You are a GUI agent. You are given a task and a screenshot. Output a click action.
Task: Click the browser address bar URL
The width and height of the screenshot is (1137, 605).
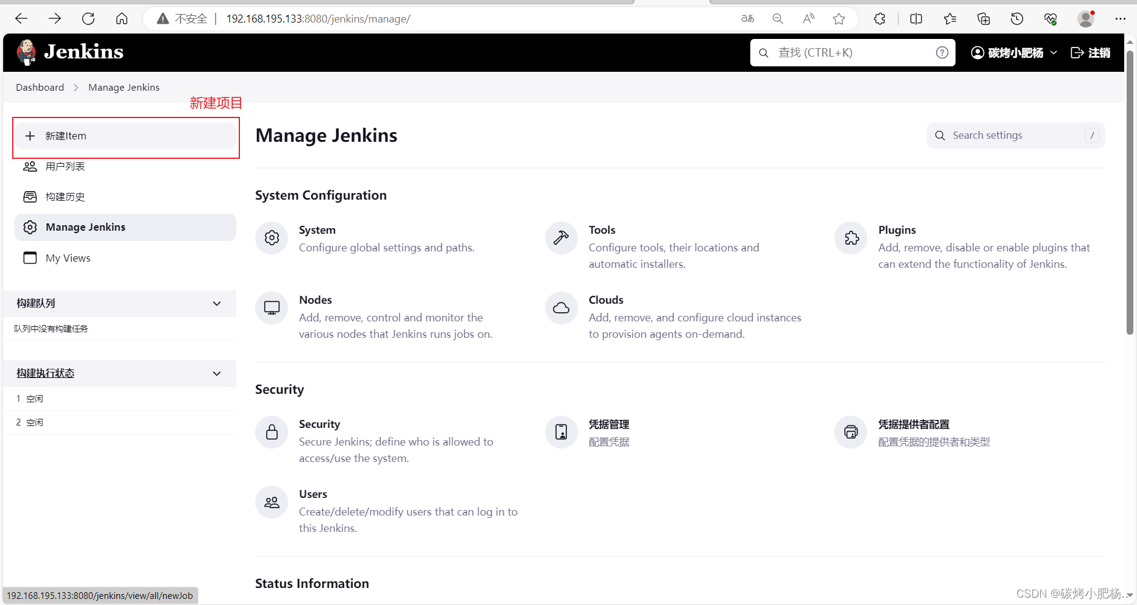pos(318,19)
